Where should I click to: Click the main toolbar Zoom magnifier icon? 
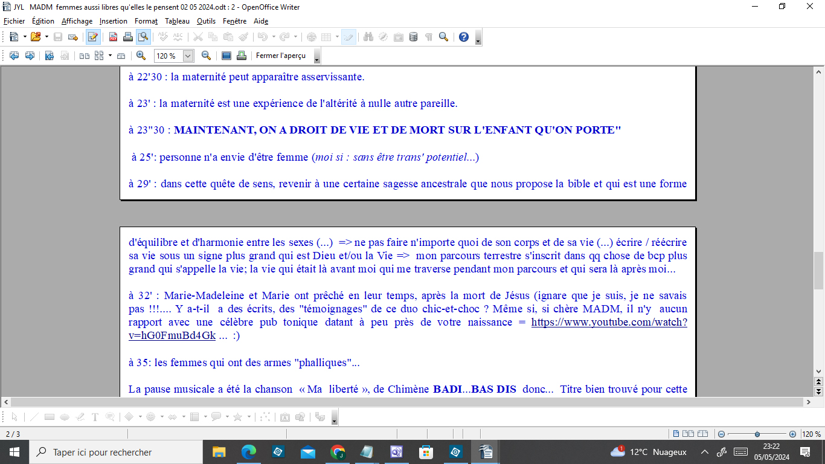click(x=443, y=37)
